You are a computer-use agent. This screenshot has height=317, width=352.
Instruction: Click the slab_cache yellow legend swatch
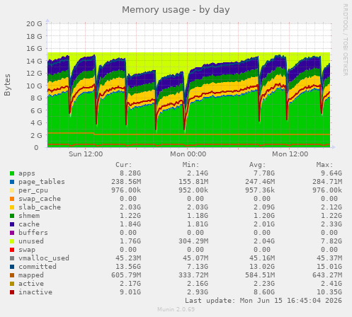pyautogui.click(x=12, y=207)
